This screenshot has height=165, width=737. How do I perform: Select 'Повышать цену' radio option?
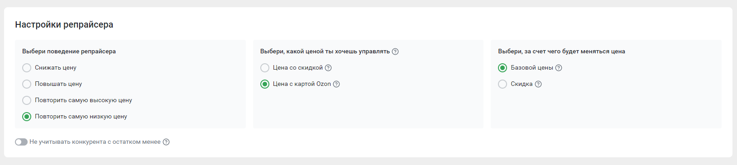pos(27,84)
